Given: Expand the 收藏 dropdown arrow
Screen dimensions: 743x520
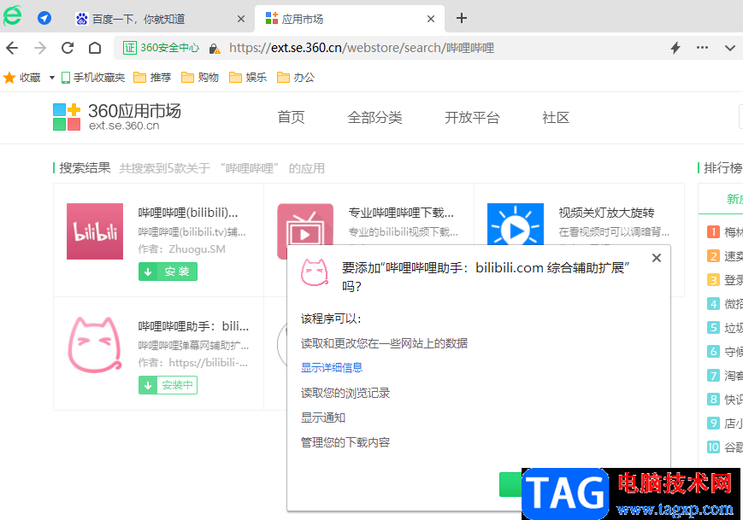Looking at the screenshot, I should [51, 78].
